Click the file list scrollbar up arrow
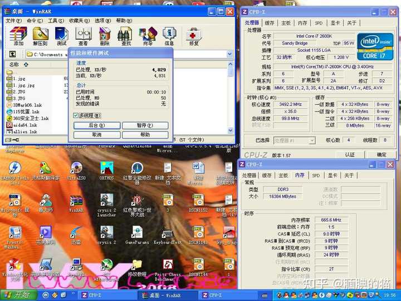 point(230,64)
